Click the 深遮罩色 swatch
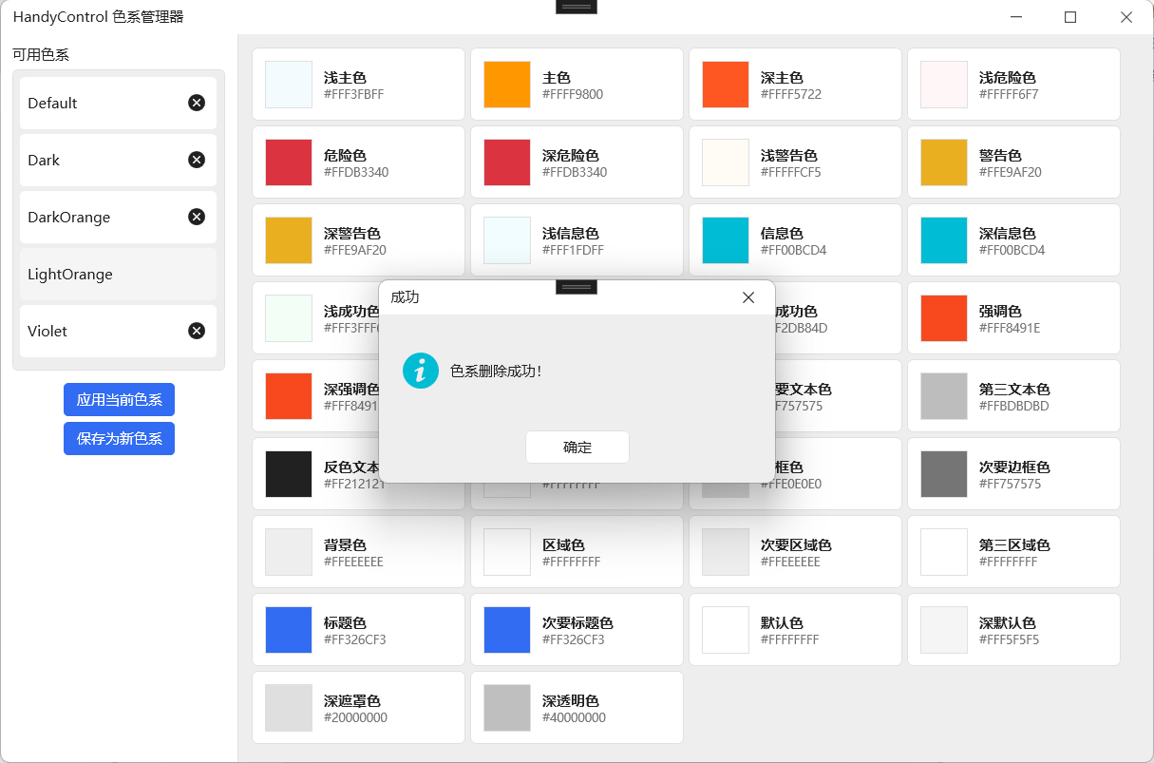The width and height of the screenshot is (1154, 763). point(289,708)
